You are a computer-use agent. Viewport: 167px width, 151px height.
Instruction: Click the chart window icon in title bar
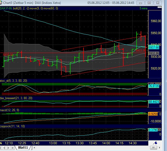click(1, 2)
